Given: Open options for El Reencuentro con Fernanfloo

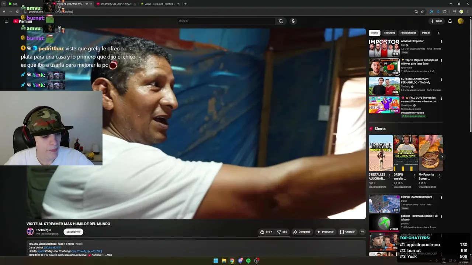Looking at the screenshot, I should 441,79.
